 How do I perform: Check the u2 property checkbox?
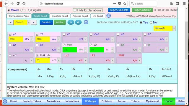[118, 34]
